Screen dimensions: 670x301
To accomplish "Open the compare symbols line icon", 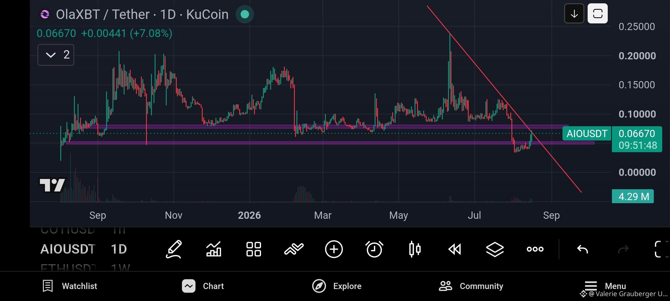I will pyautogui.click(x=294, y=249).
